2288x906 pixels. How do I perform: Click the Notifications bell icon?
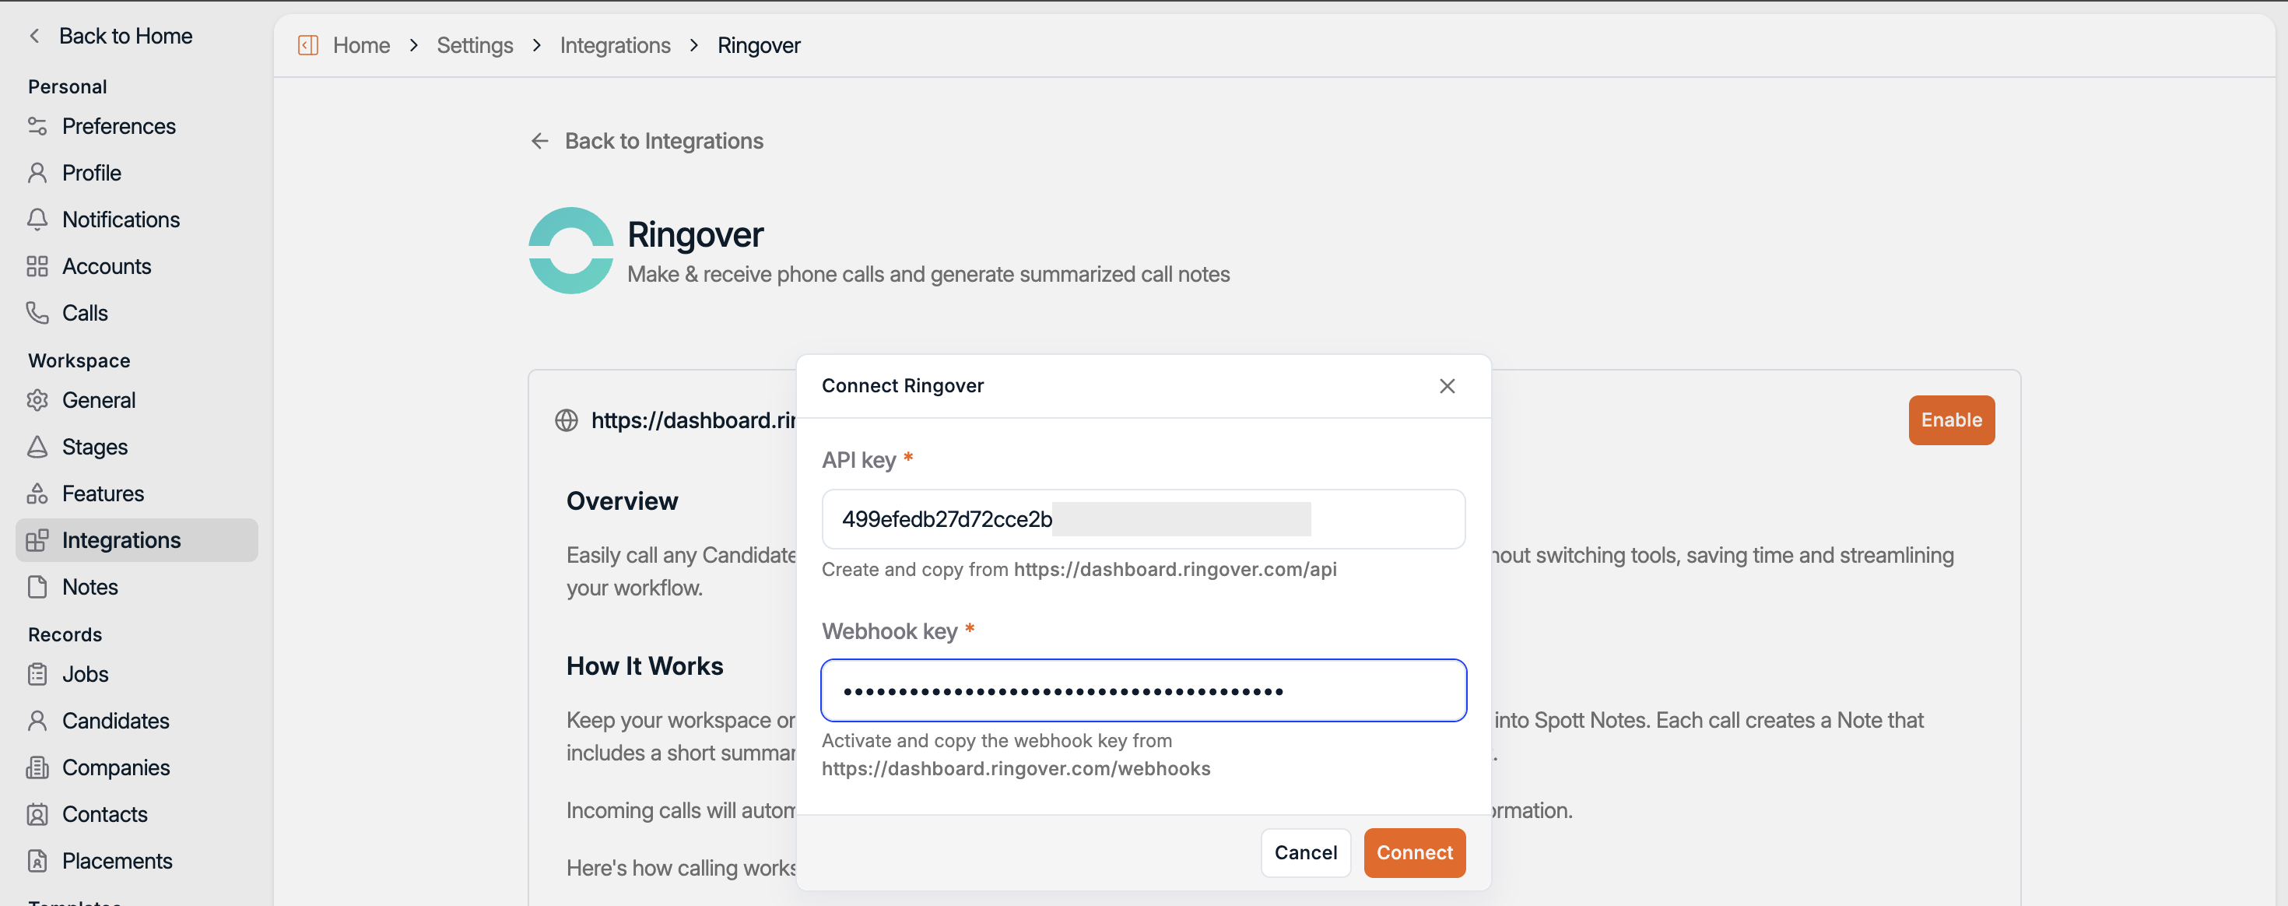pyautogui.click(x=37, y=219)
